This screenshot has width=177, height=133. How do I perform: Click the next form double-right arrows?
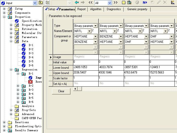(116, 3)
